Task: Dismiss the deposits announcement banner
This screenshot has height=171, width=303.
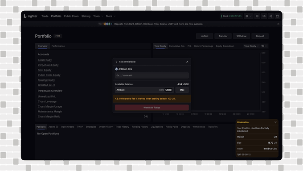Action: [x=278, y=24]
